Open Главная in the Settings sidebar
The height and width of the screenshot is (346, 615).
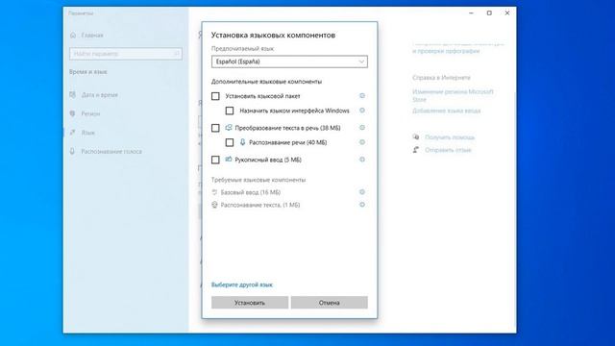92,36
